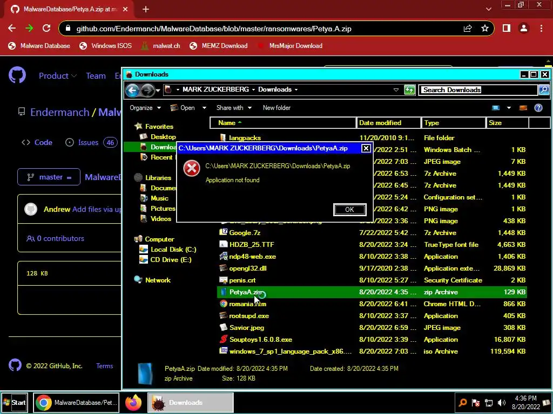Viewport: 553px width, 414px height.
Task: Expand the view options arrow
Action: coord(509,108)
